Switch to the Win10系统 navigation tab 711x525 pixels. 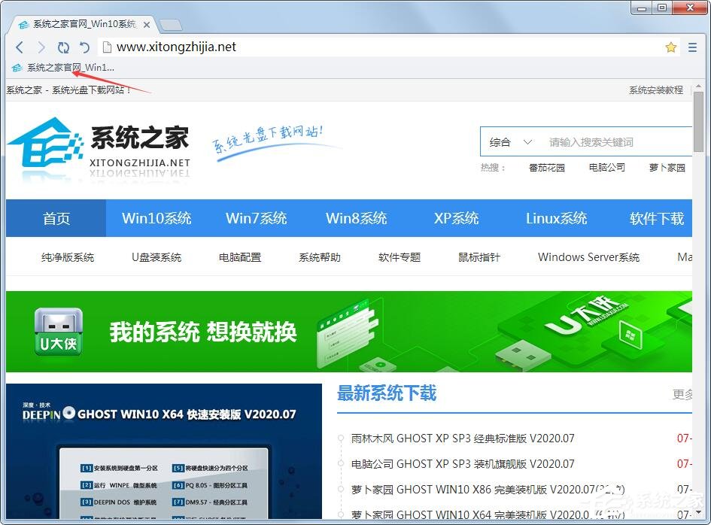pos(156,218)
